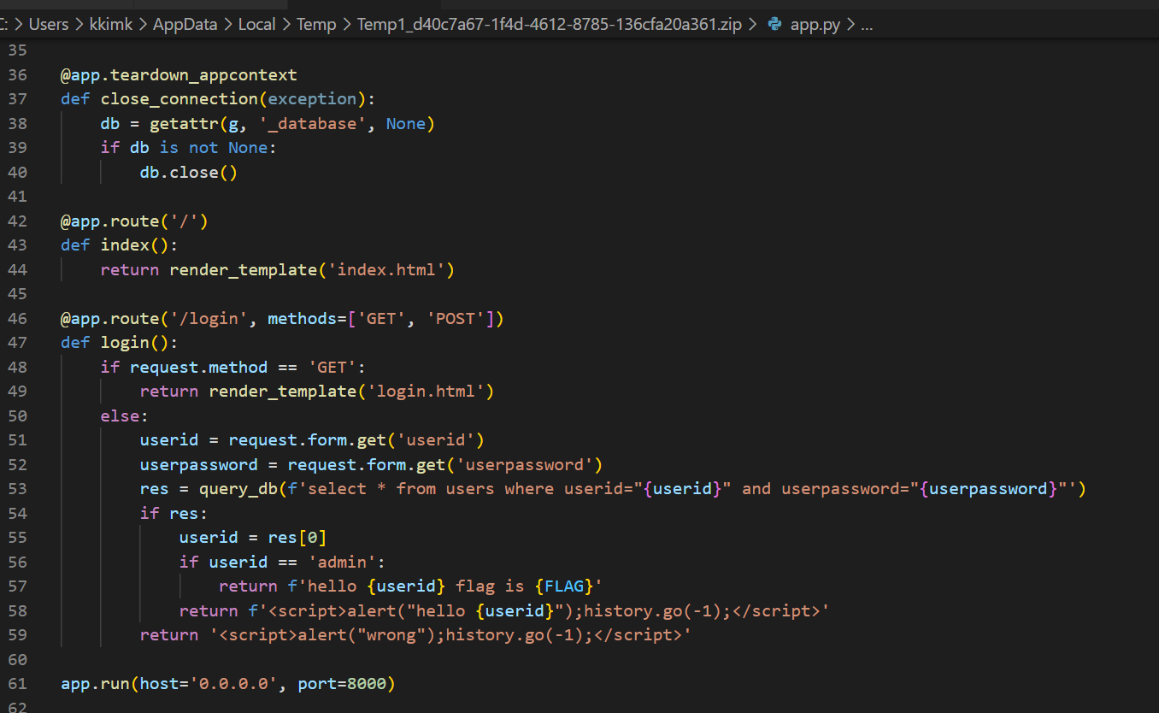
Task: Open the Temp breadcrumb folder segment
Action: tap(316, 25)
